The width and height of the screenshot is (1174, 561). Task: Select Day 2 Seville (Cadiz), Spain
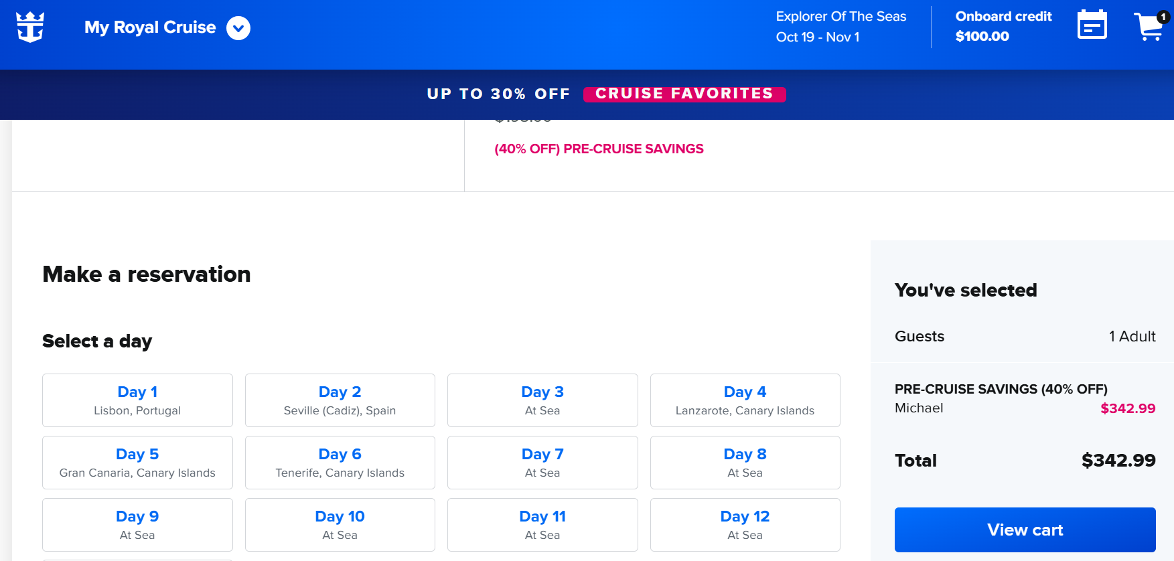pos(340,400)
